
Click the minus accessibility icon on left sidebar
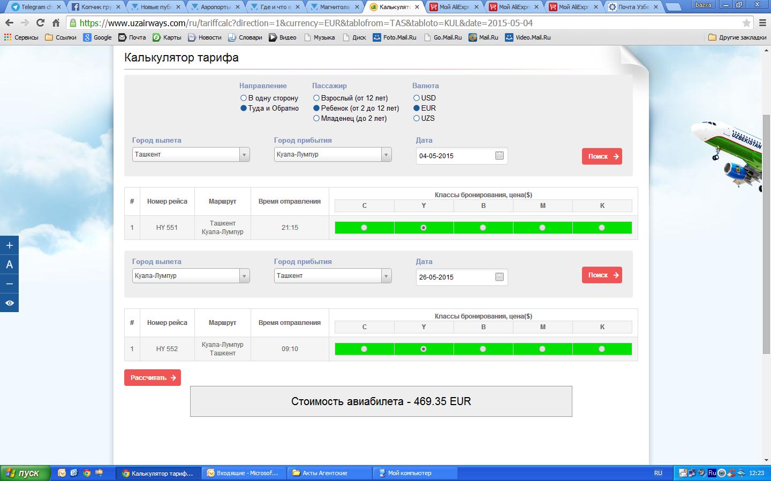tap(9, 284)
